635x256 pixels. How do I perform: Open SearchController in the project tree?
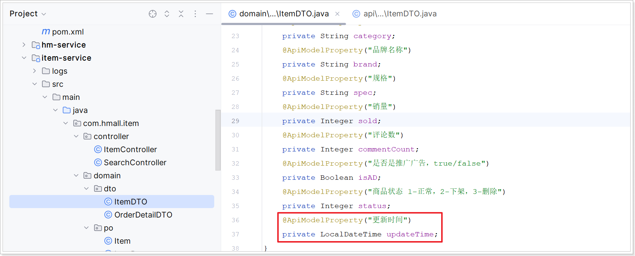(x=135, y=162)
